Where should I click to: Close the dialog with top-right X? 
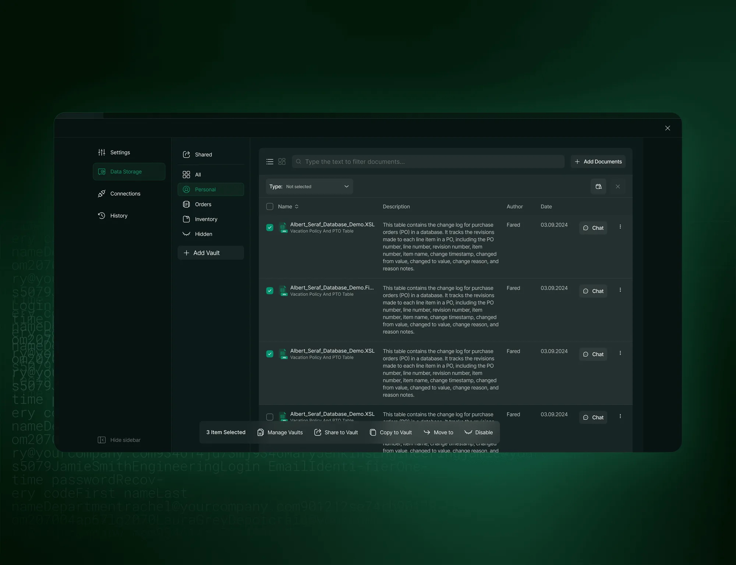point(668,128)
